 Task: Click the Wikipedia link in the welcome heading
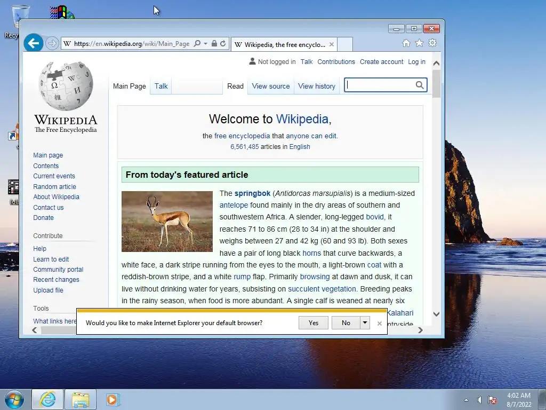(302, 119)
